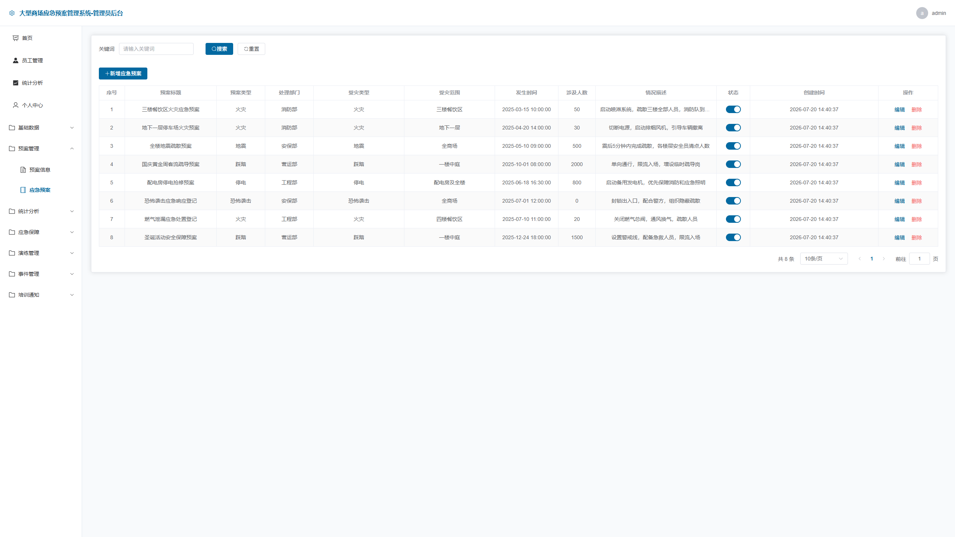The height and width of the screenshot is (537, 955).
Task: Disable status switch for 全楼地震疏散预案
Action: coord(733,146)
